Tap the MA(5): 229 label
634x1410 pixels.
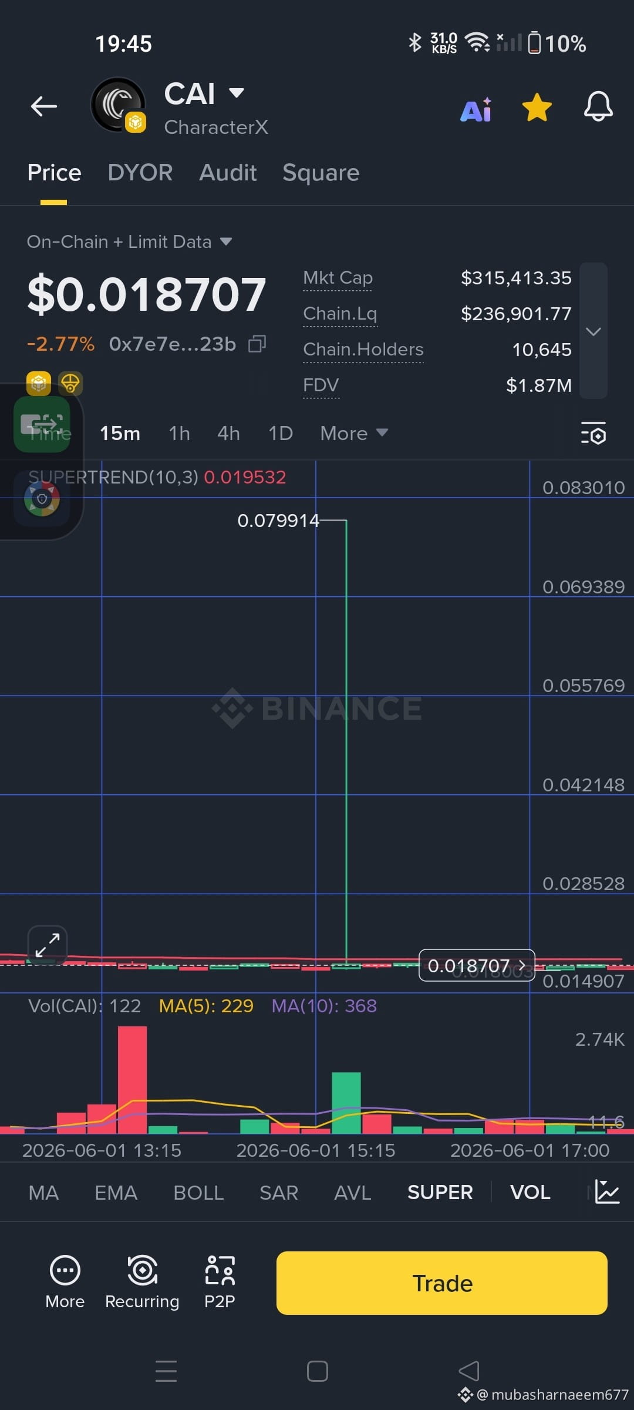pos(206,1006)
